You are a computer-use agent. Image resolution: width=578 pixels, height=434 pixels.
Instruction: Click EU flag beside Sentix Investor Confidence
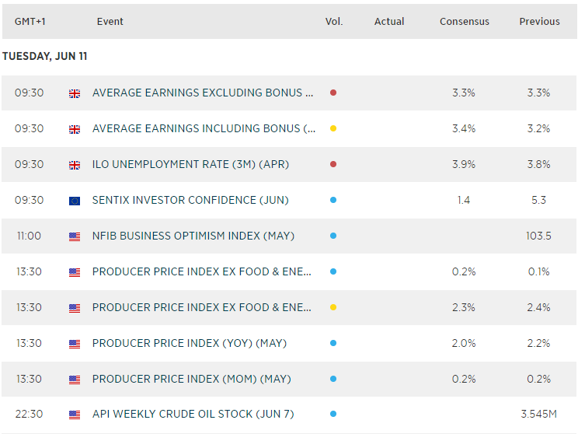[x=75, y=201]
